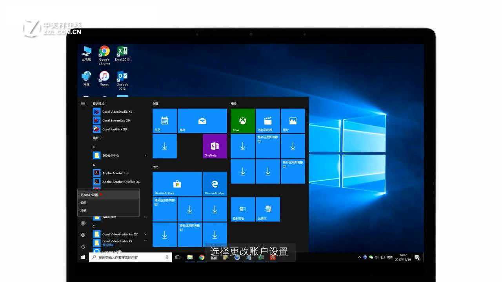502x282 pixels.
Task: Click the WeChat tray icon
Action: click(x=371, y=257)
